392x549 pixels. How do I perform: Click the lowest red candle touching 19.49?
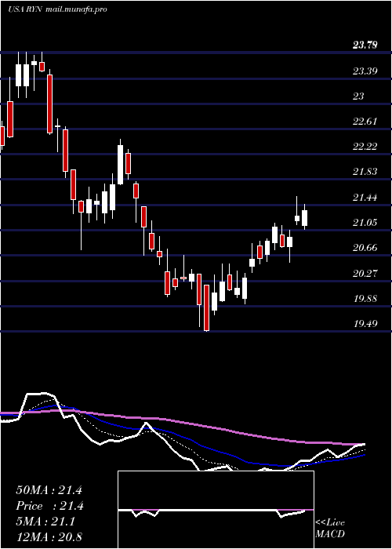click(x=206, y=307)
